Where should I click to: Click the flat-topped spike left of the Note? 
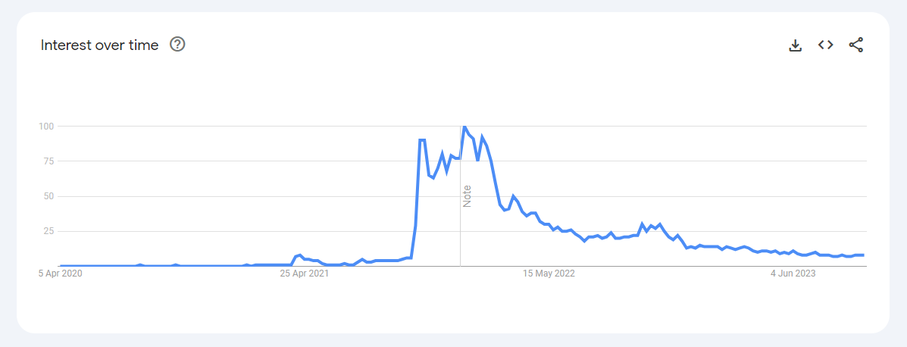coord(422,140)
